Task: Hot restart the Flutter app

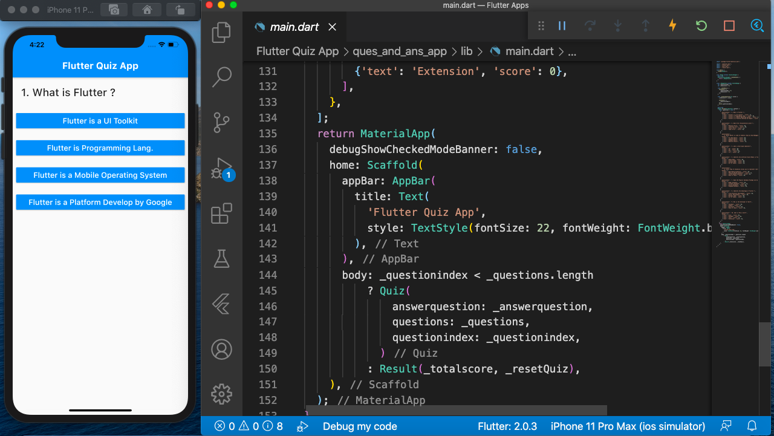Action: pos(700,25)
